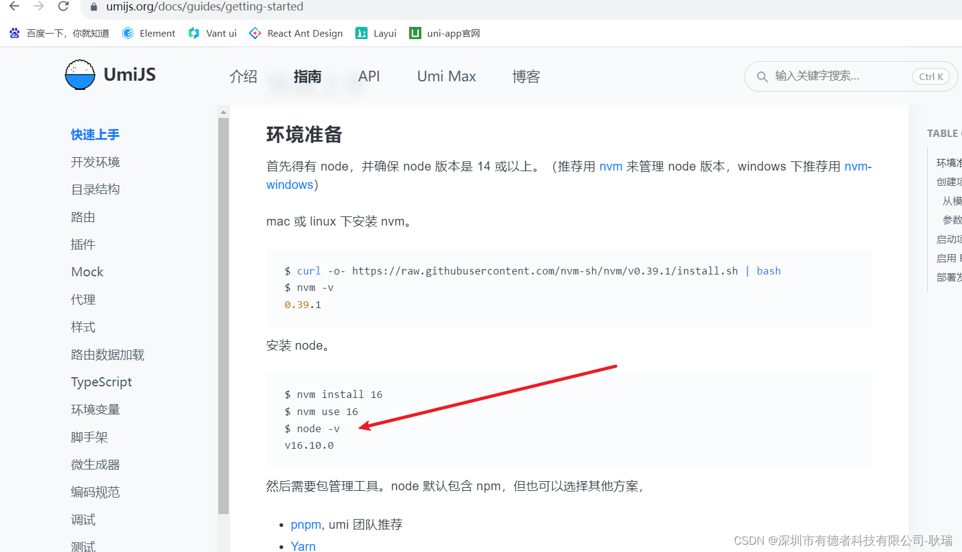Click the 'nvm -v' command line
The width and height of the screenshot is (962, 552).
(x=309, y=288)
